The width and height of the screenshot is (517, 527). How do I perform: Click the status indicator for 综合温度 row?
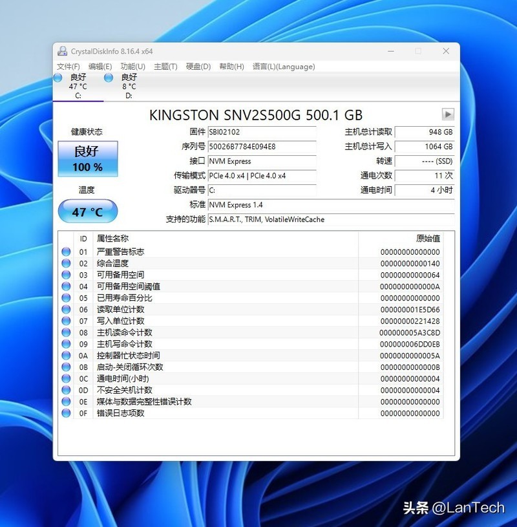(65, 263)
